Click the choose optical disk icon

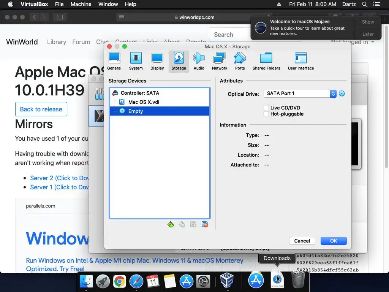pyautogui.click(x=342, y=94)
